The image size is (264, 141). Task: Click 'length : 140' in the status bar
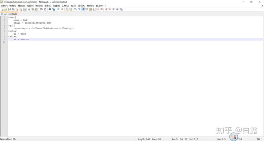[144, 139]
